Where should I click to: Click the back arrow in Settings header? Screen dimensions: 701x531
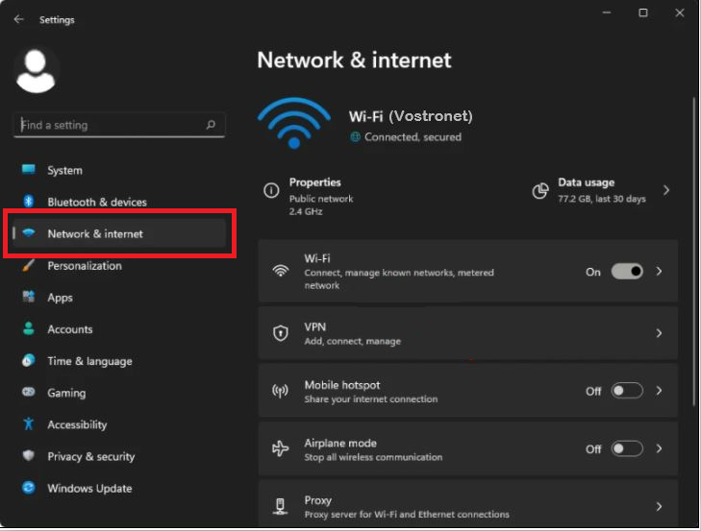click(19, 19)
